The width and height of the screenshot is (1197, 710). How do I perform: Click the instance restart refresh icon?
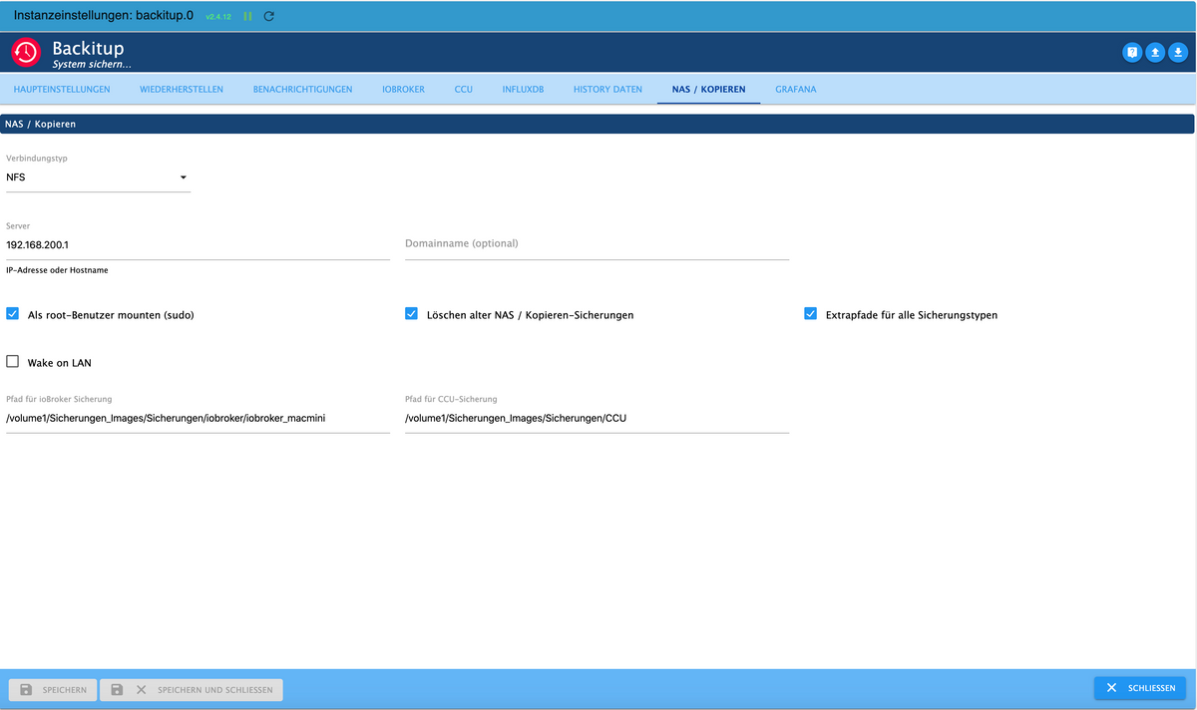pyautogui.click(x=269, y=17)
